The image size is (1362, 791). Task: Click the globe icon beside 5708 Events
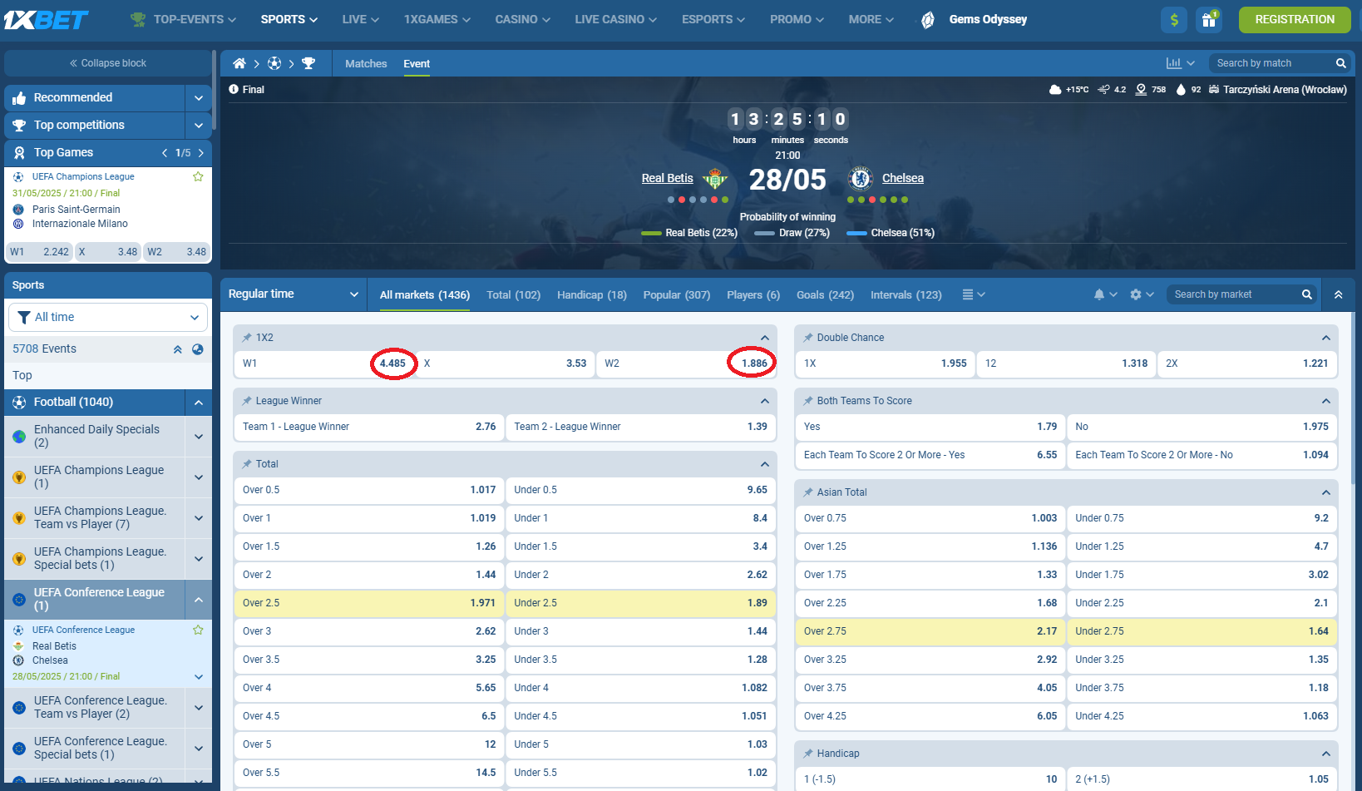point(198,349)
